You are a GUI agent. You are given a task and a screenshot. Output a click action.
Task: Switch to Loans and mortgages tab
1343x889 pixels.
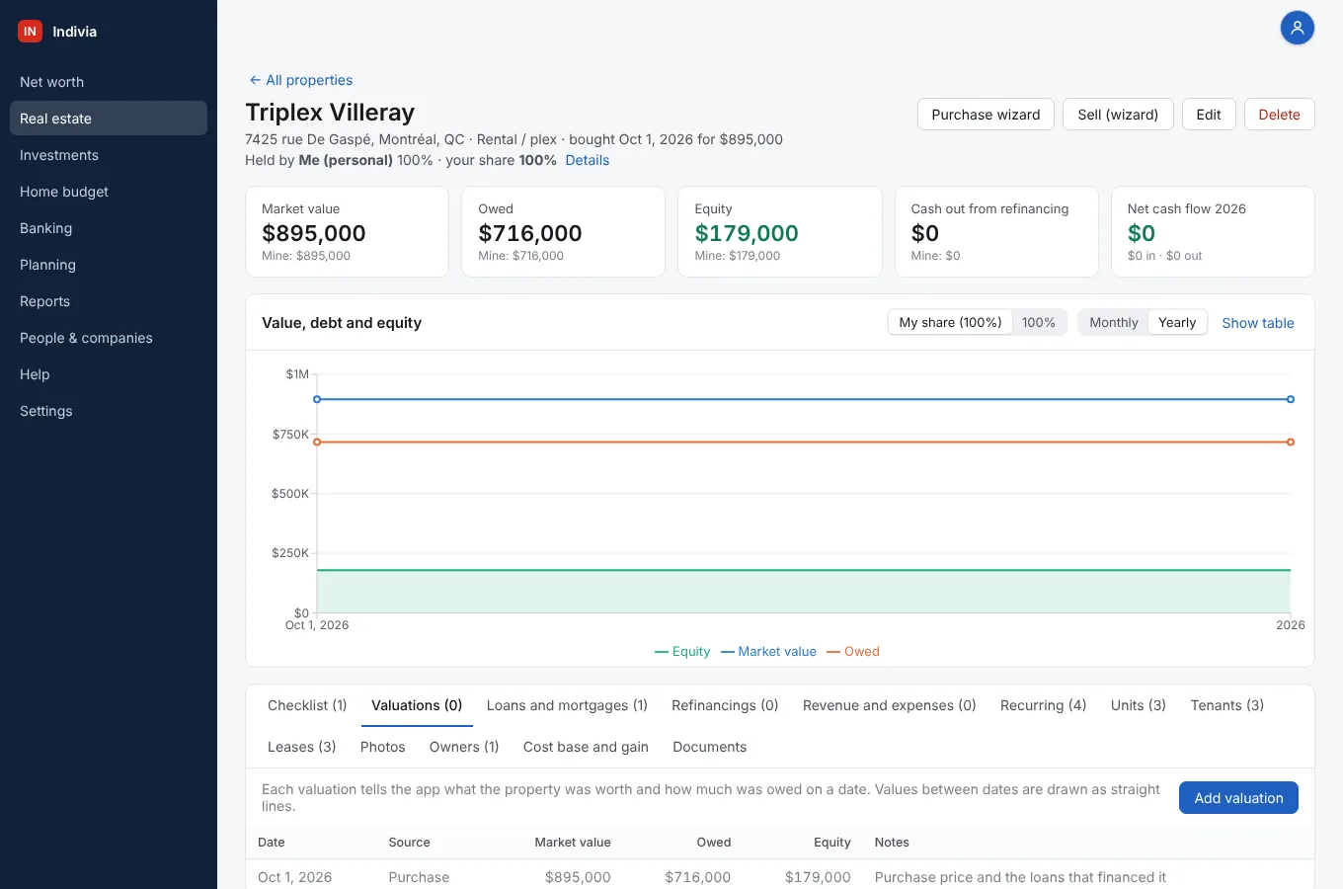pos(567,705)
